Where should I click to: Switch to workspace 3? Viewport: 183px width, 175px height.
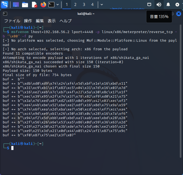tap(84, 5)
